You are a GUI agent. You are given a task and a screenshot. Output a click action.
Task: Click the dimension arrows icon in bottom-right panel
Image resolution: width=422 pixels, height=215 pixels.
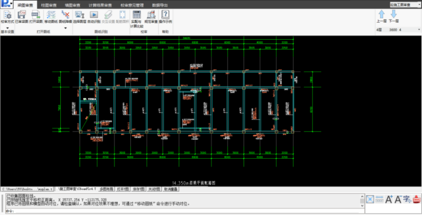click(x=379, y=199)
